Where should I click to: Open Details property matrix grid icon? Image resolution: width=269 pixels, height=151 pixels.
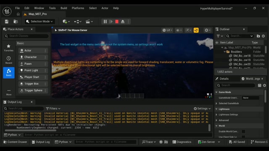pyautogui.click(x=260, y=85)
